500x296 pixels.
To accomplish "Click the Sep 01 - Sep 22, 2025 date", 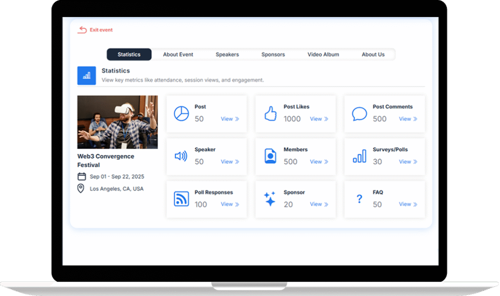I will pyautogui.click(x=117, y=177).
